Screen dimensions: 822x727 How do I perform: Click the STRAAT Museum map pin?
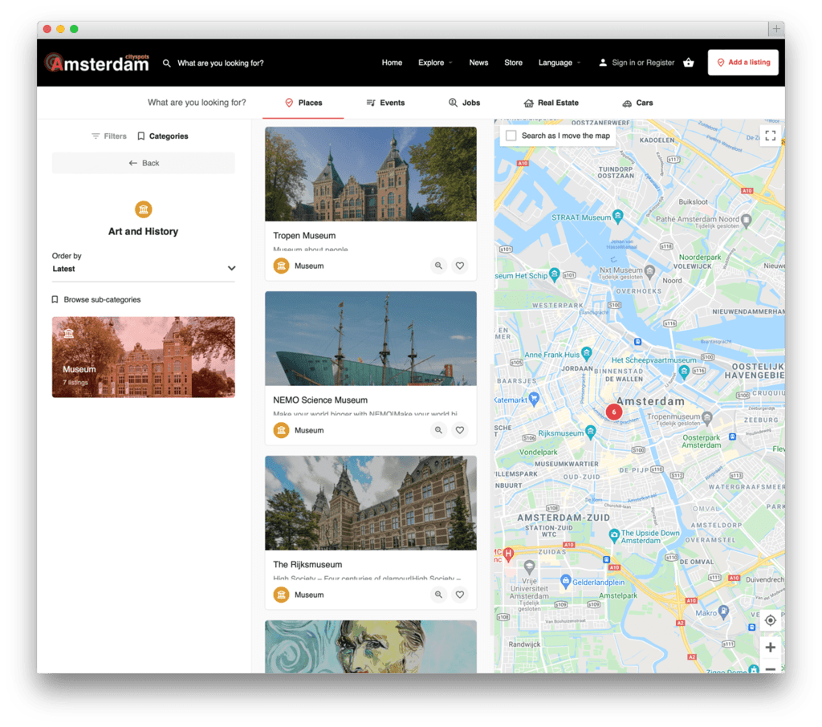point(618,216)
